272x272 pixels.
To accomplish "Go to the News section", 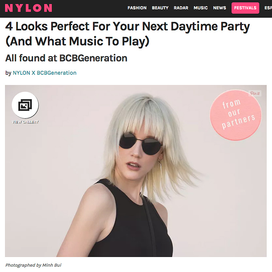I will click(x=220, y=8).
